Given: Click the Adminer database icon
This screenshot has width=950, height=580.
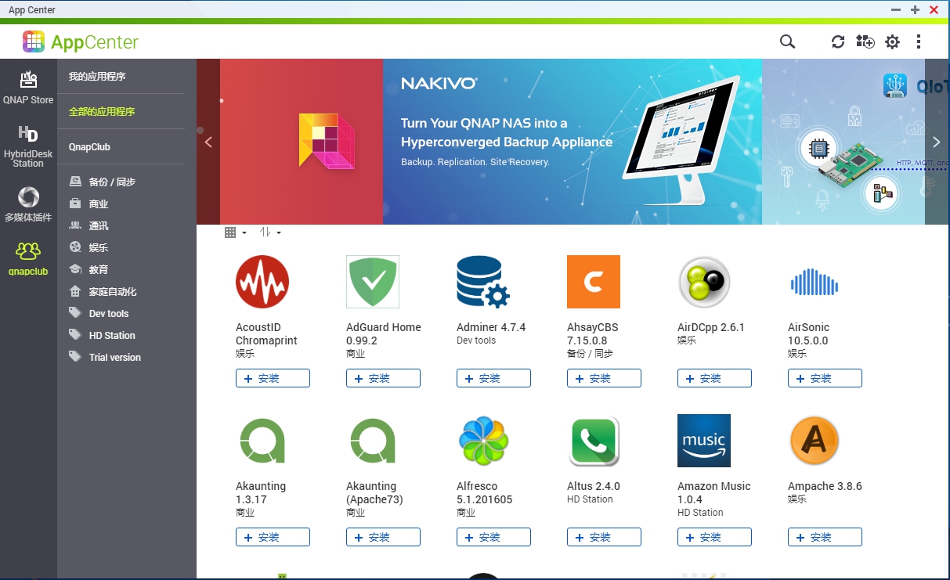Looking at the screenshot, I should (x=483, y=282).
